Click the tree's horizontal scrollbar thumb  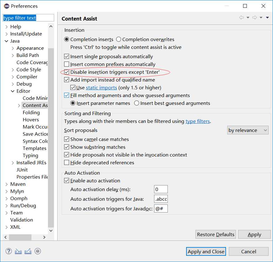coord(20,237)
